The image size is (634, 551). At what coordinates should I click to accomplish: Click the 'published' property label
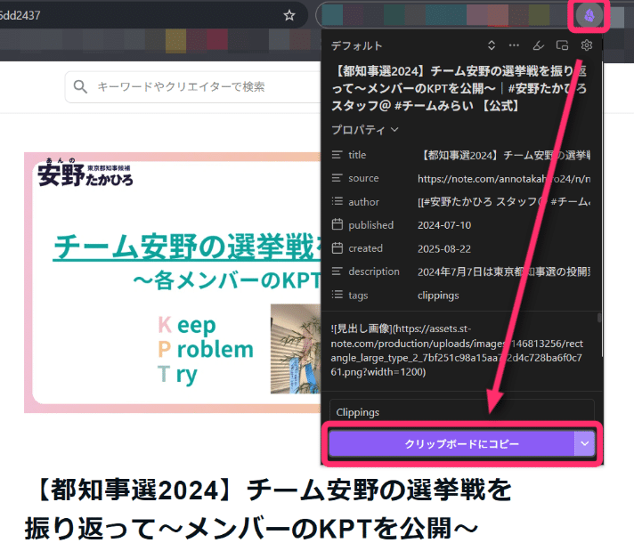point(370,225)
